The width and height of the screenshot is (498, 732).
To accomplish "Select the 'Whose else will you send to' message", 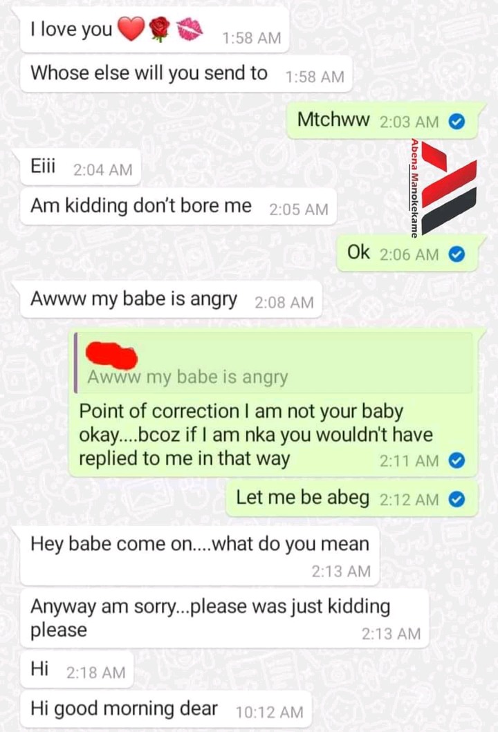I will (x=186, y=74).
